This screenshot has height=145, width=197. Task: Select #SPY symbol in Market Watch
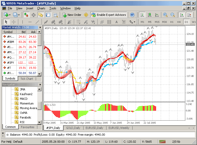(x=20, y=63)
